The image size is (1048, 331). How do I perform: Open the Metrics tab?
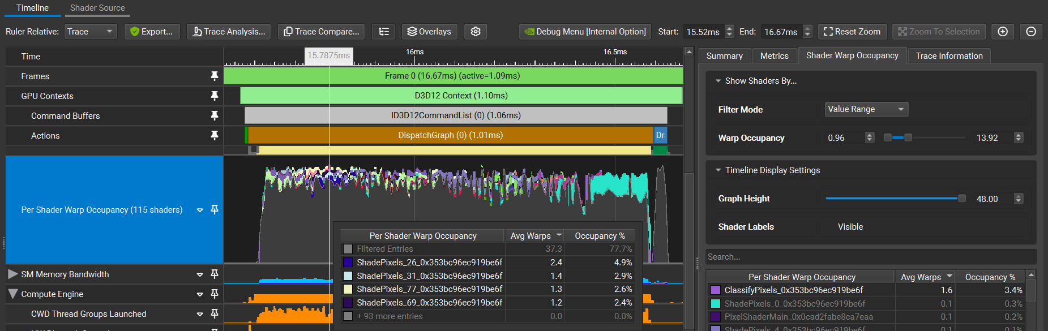[774, 55]
